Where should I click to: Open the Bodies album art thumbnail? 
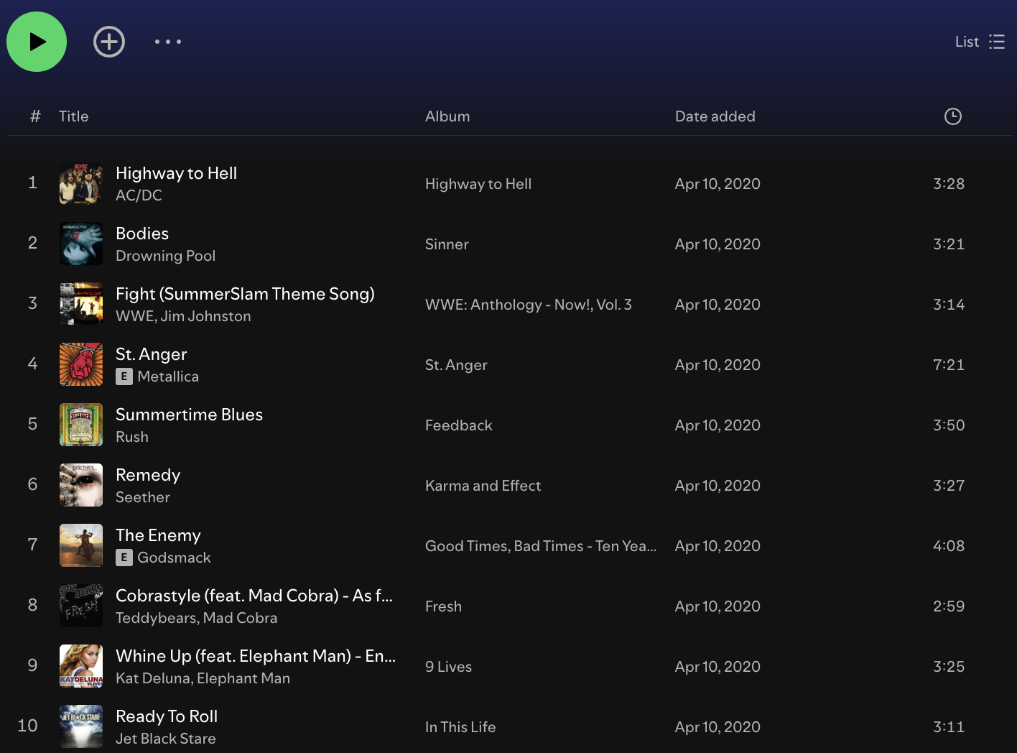81,244
